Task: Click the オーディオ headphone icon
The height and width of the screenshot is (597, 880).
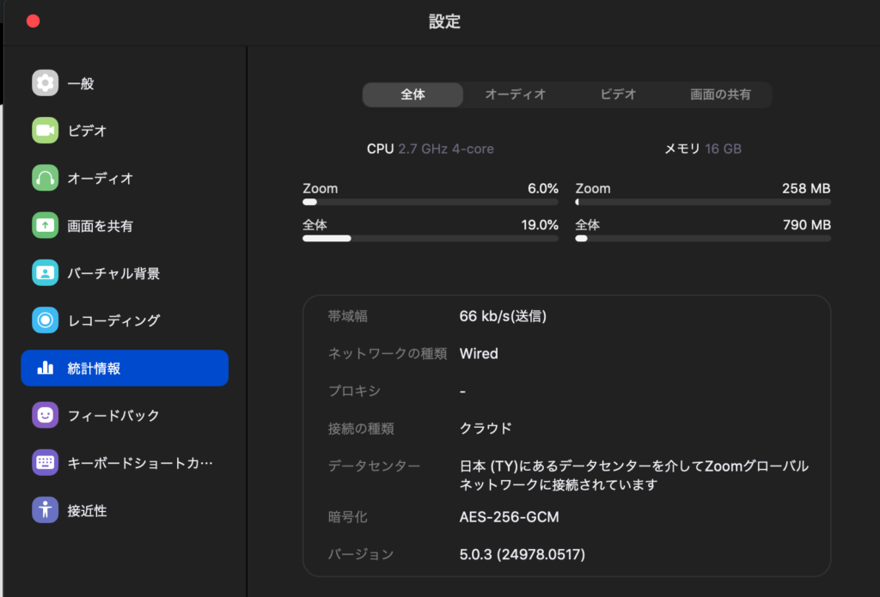Action: click(x=45, y=178)
